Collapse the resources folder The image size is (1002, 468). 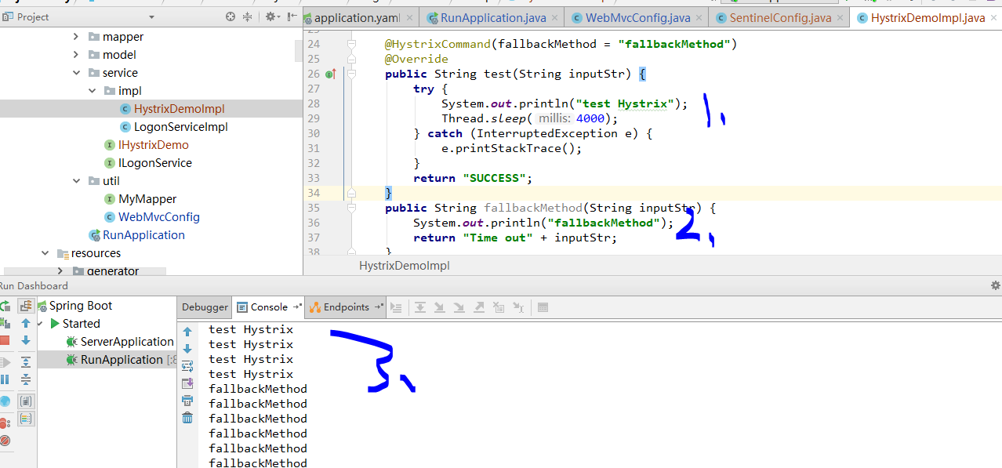coord(45,253)
